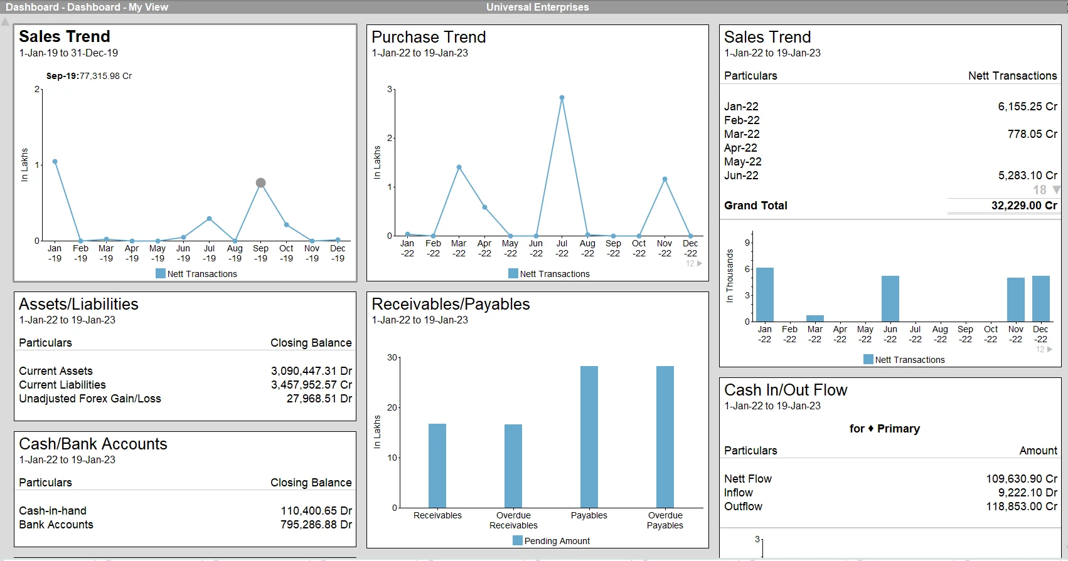The height and width of the screenshot is (561, 1068).
Task: Select the Jan-22 row in Sales Trend table
Action: [x=890, y=107]
